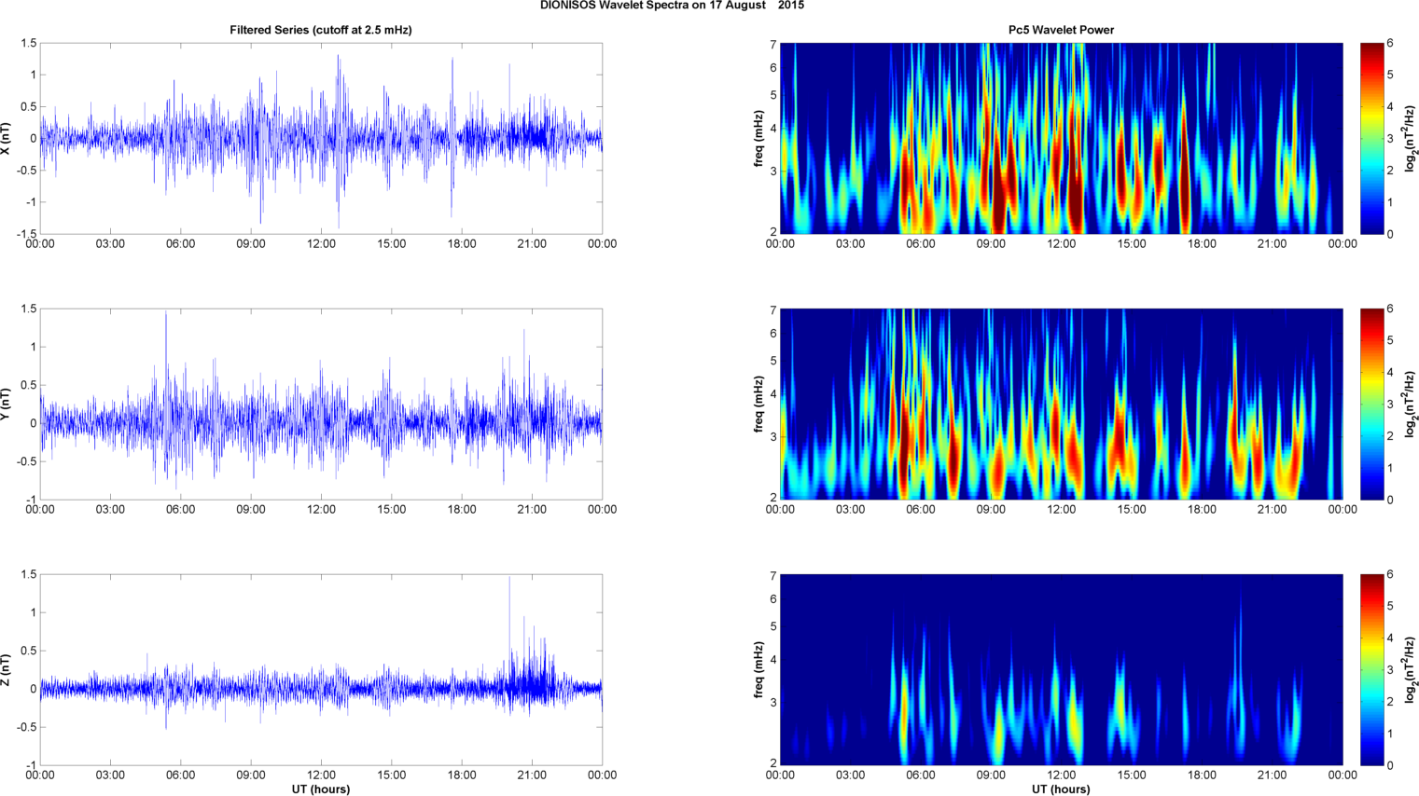Click the 12:00 tick under the X series plot
Viewport: 1419px width, 796px height.
tap(321, 244)
